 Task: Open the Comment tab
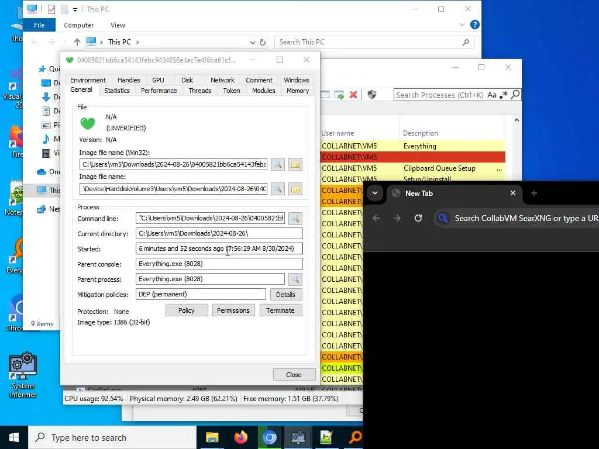pyautogui.click(x=259, y=80)
